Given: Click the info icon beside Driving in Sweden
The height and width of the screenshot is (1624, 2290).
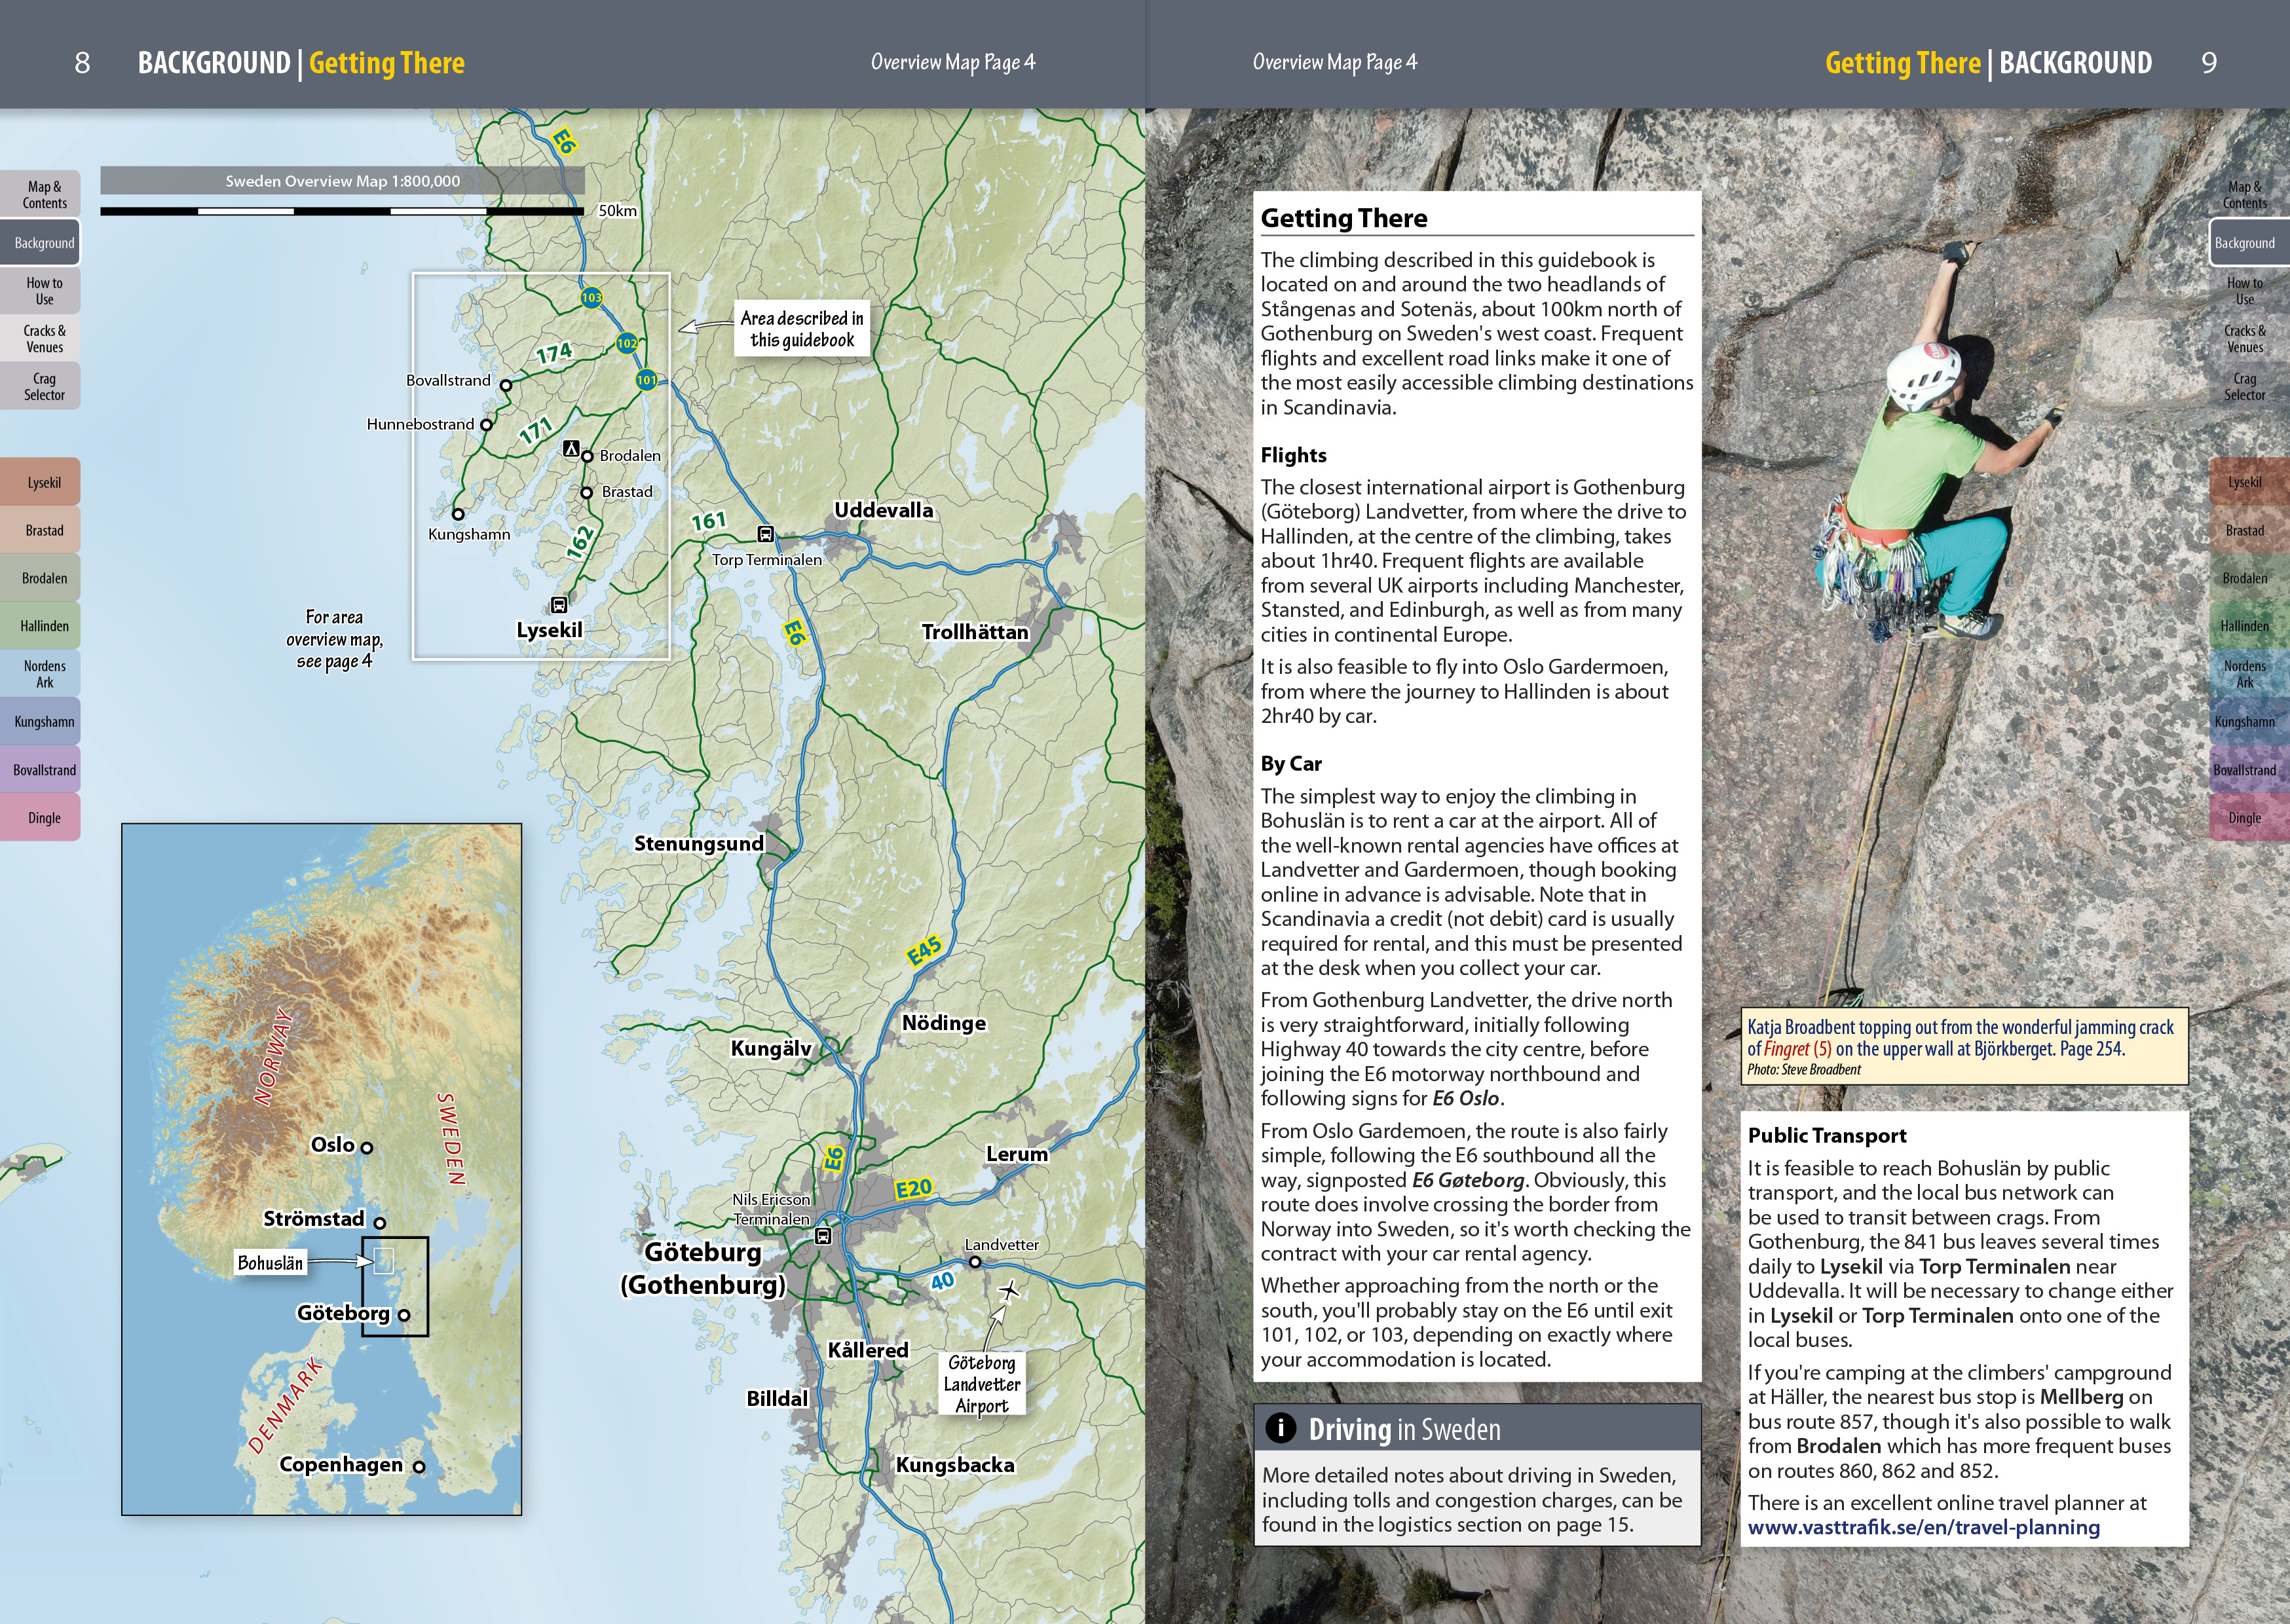Looking at the screenshot, I should [1280, 1428].
